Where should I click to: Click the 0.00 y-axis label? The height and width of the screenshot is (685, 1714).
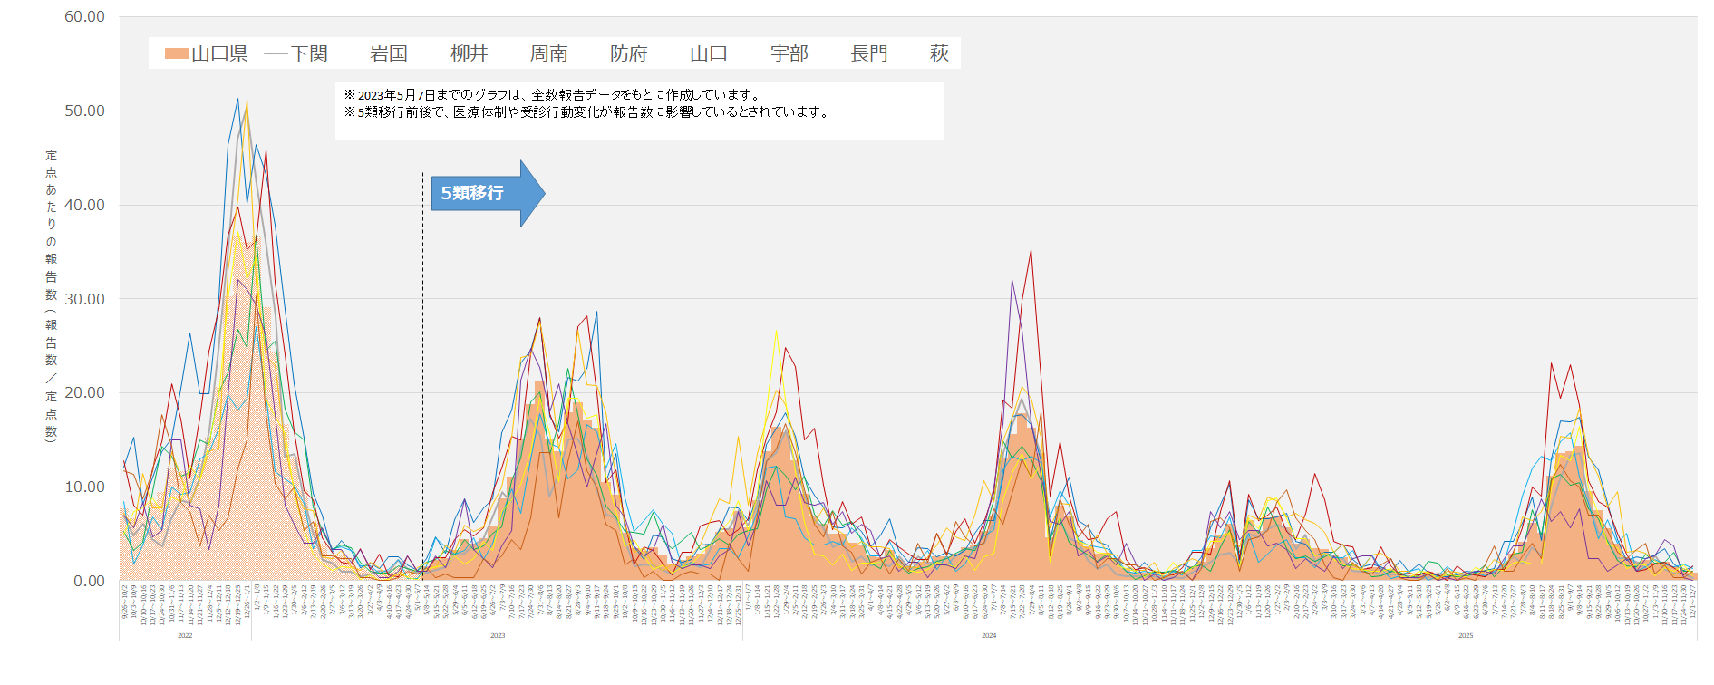coord(89,581)
